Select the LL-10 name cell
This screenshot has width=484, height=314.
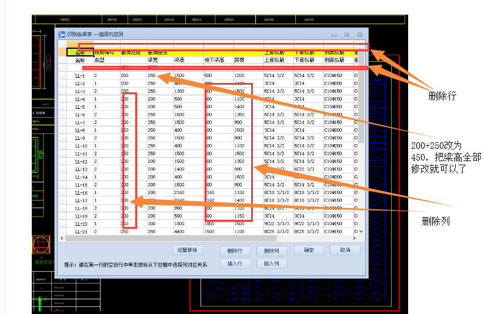click(x=80, y=146)
